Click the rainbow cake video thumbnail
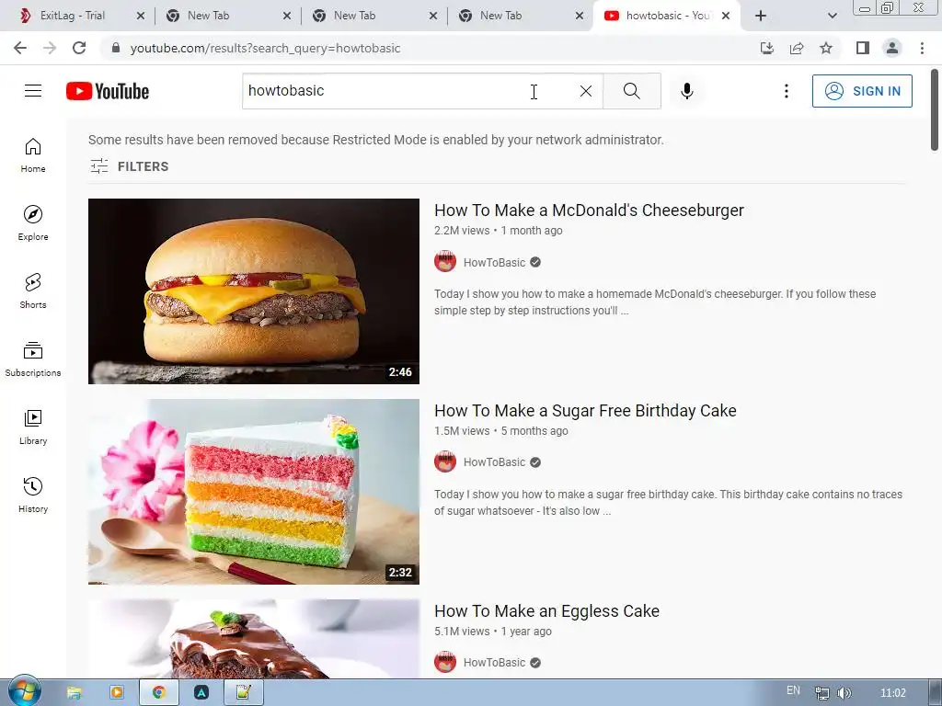The width and height of the screenshot is (942, 706). click(x=254, y=492)
